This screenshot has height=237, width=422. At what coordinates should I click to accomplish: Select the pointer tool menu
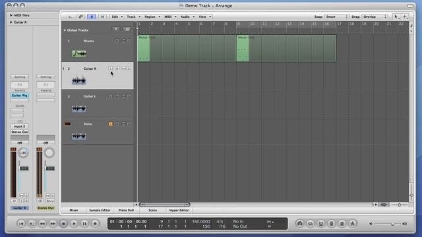click(396, 16)
